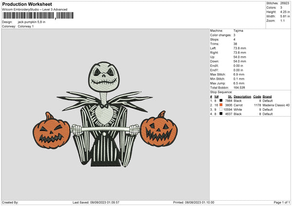Viewport: 292px width, 206px height.
Task: Click the Madeira Classic 40 brand
Action: [x=276, y=105]
